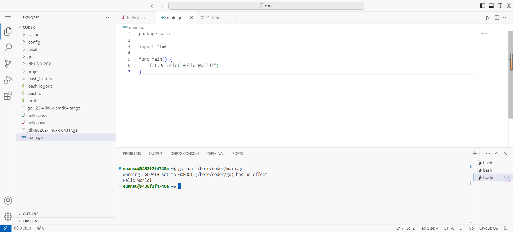
Task: Open the Accounts icon
Action: pos(8,200)
